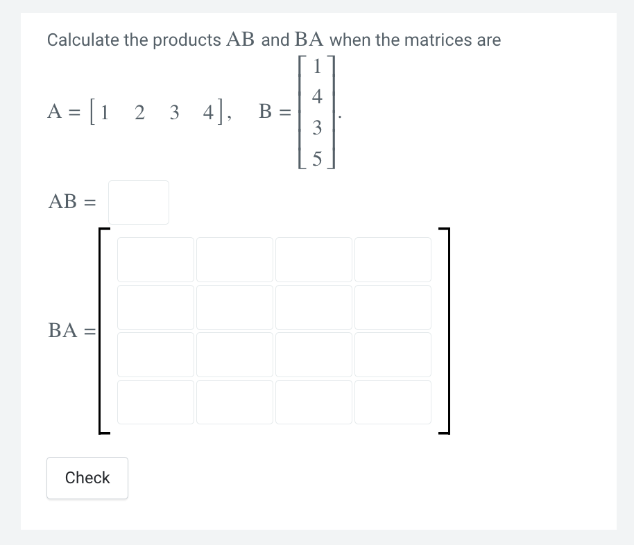This screenshot has width=634, height=545.
Task: Click the bottom-right cell of matrix BA
Action: click(393, 401)
